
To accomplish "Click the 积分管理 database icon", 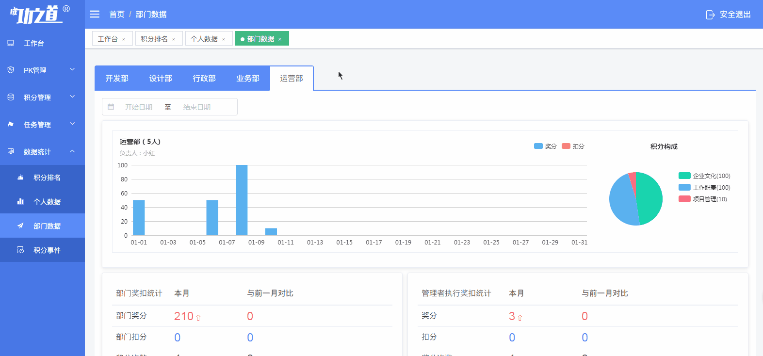I will pyautogui.click(x=11, y=97).
